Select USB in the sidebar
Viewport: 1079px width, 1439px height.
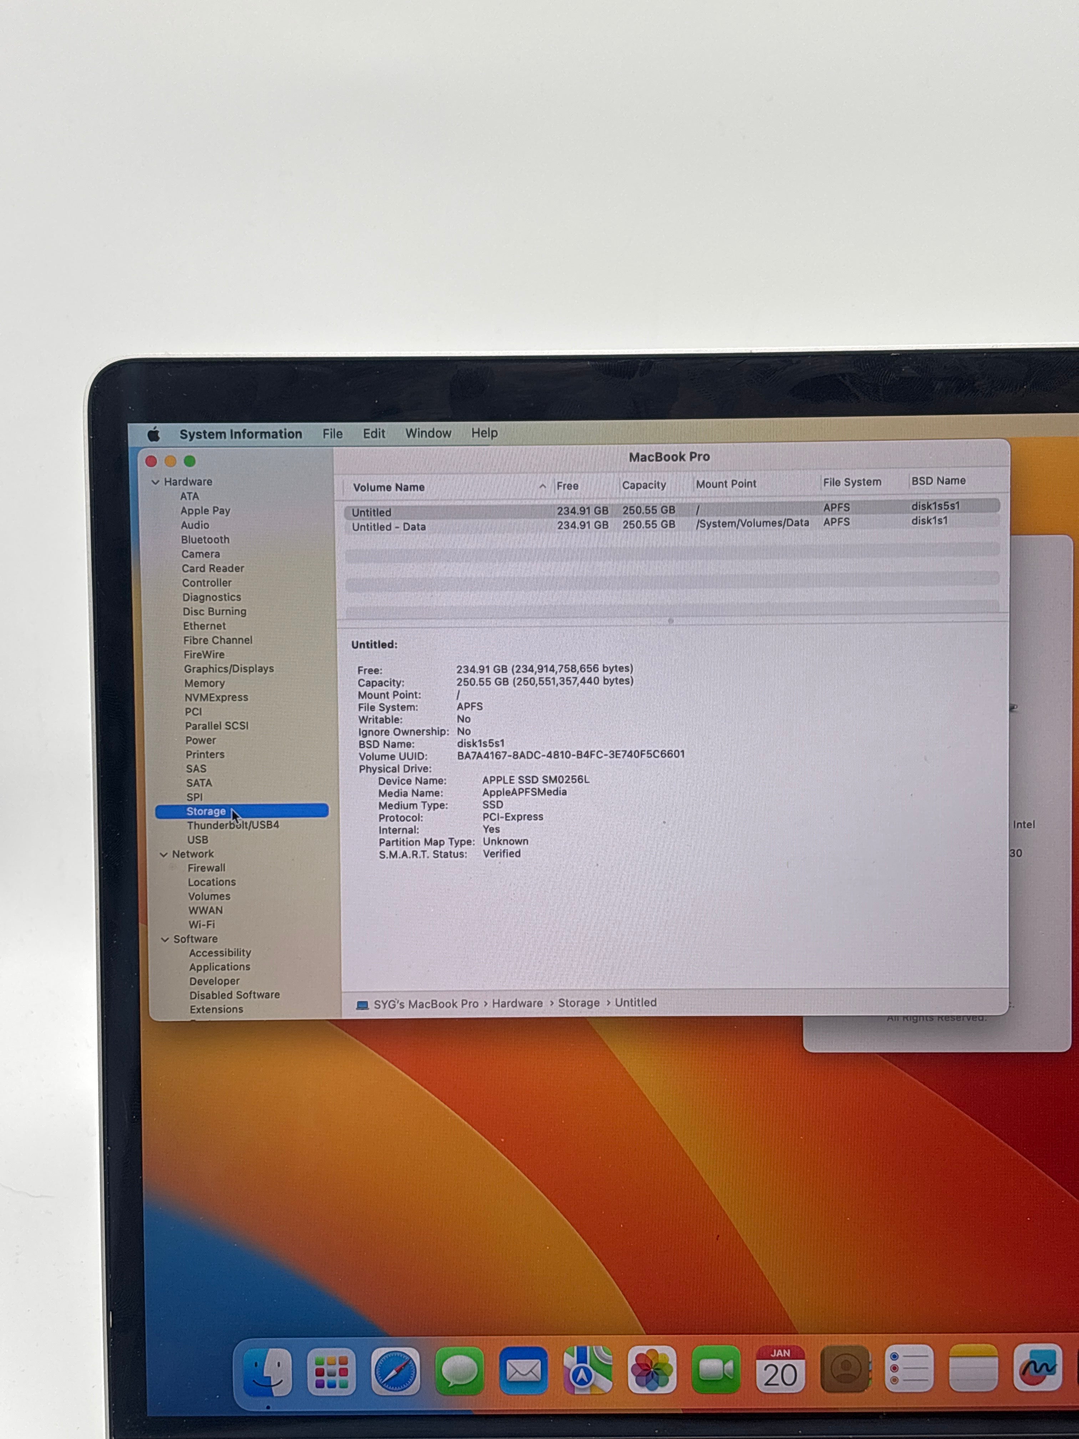point(198,840)
